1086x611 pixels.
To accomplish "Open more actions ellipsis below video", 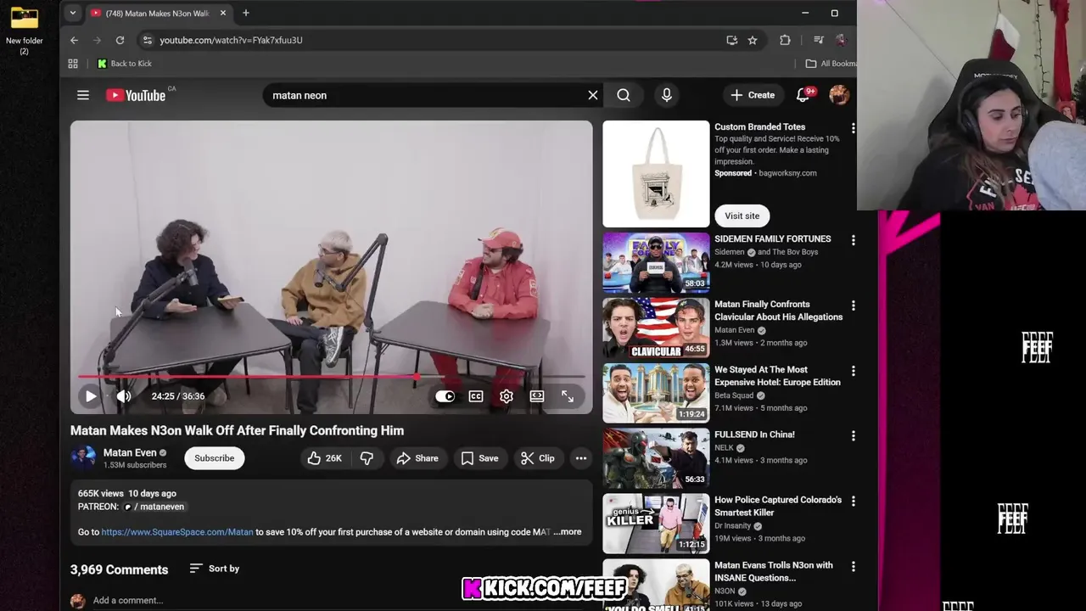I will (x=581, y=458).
